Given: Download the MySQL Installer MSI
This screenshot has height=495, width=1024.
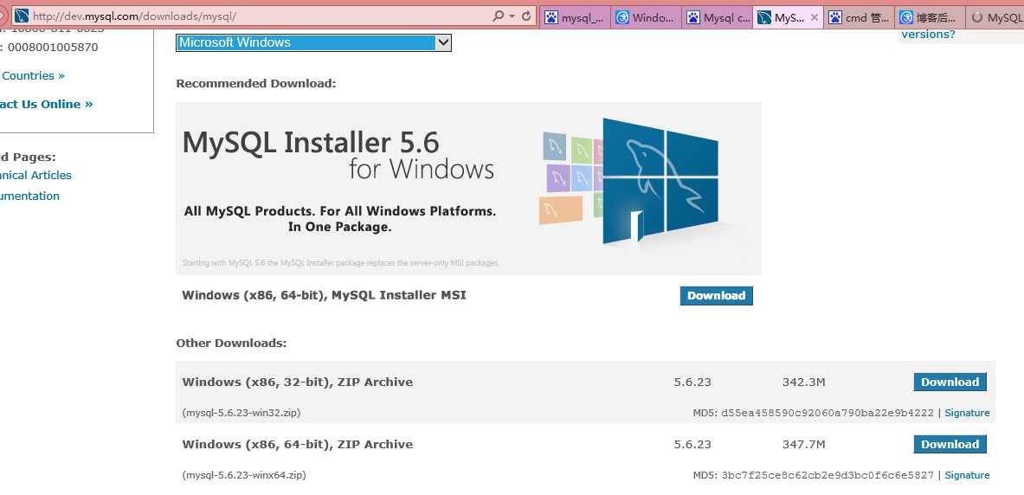Looking at the screenshot, I should [717, 296].
